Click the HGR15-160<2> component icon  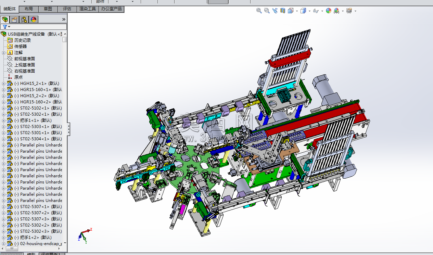point(10,102)
